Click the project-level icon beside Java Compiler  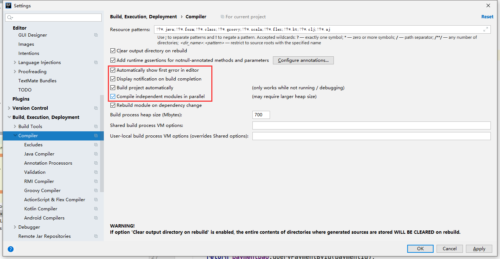point(96,154)
